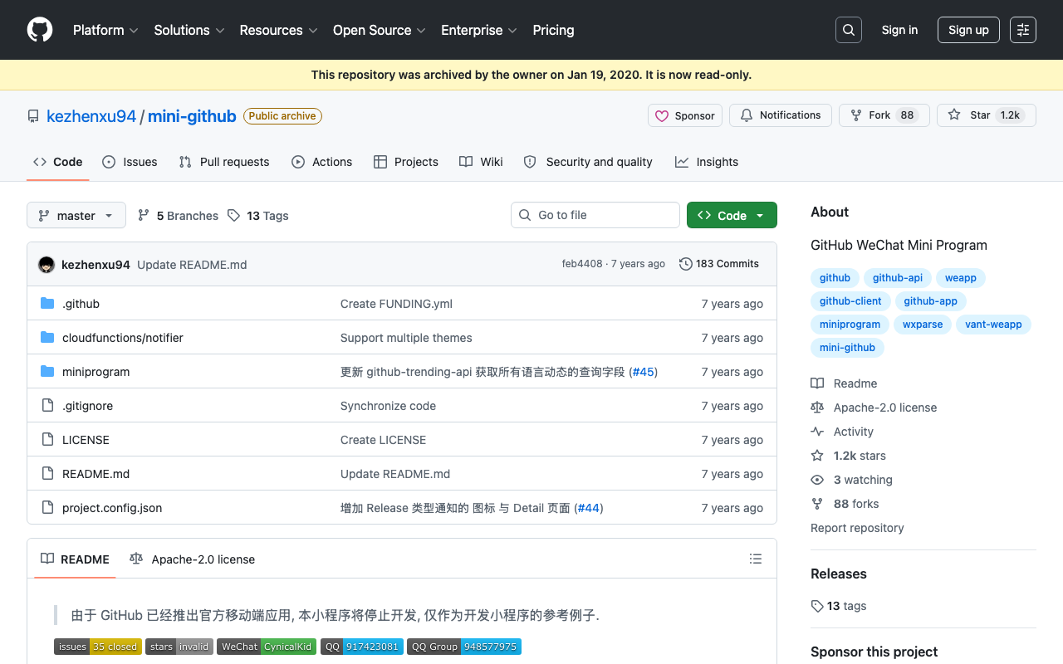The width and height of the screenshot is (1063, 664).
Task: Open the Pricing page
Action: 553,30
